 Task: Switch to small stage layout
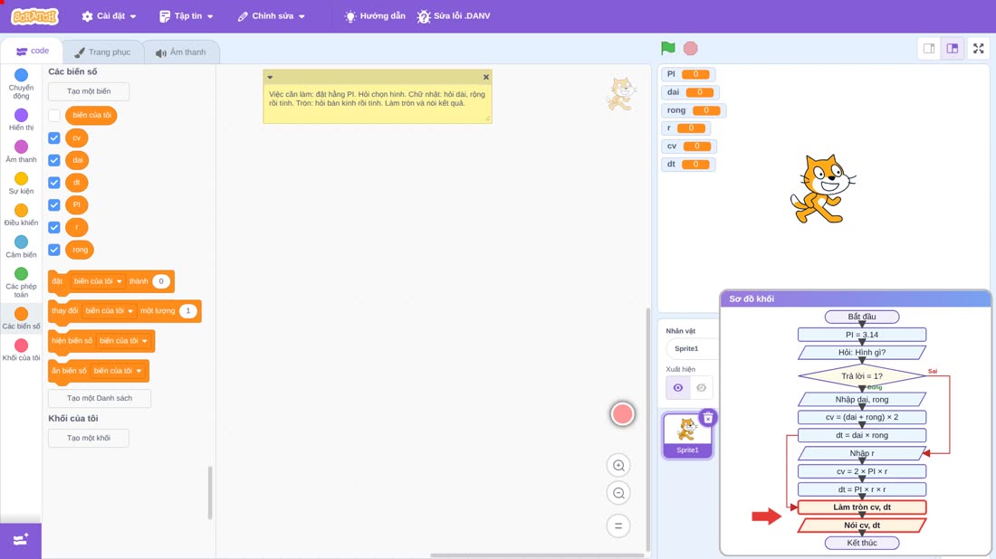pos(929,48)
